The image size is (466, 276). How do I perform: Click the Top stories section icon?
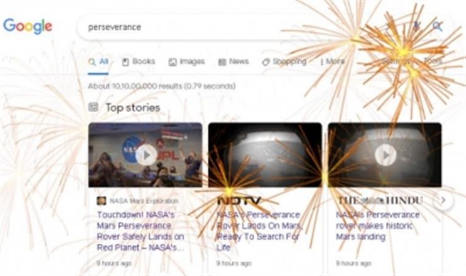pos(93,107)
